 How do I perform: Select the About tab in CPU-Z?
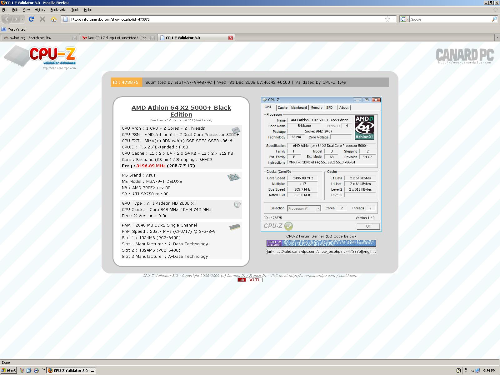coord(344,107)
